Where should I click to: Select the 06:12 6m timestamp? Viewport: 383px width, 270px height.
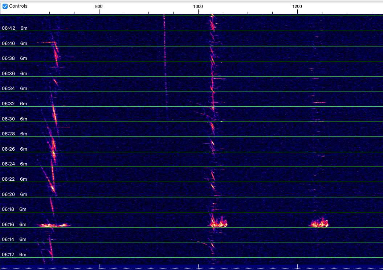tap(14, 255)
